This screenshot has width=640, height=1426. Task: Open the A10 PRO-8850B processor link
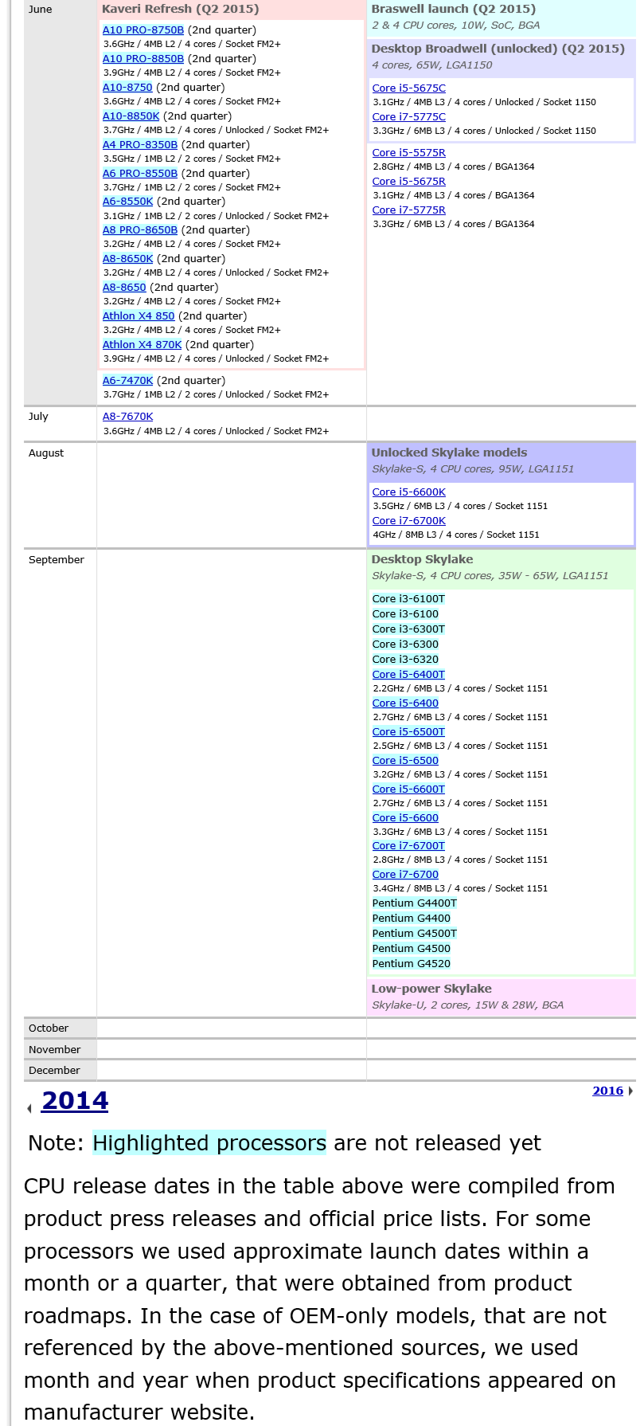point(143,59)
